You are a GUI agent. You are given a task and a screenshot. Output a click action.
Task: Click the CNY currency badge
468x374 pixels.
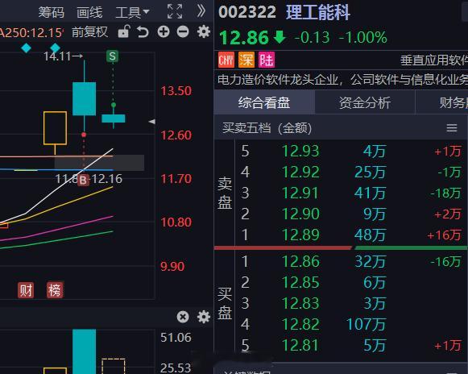click(226, 60)
